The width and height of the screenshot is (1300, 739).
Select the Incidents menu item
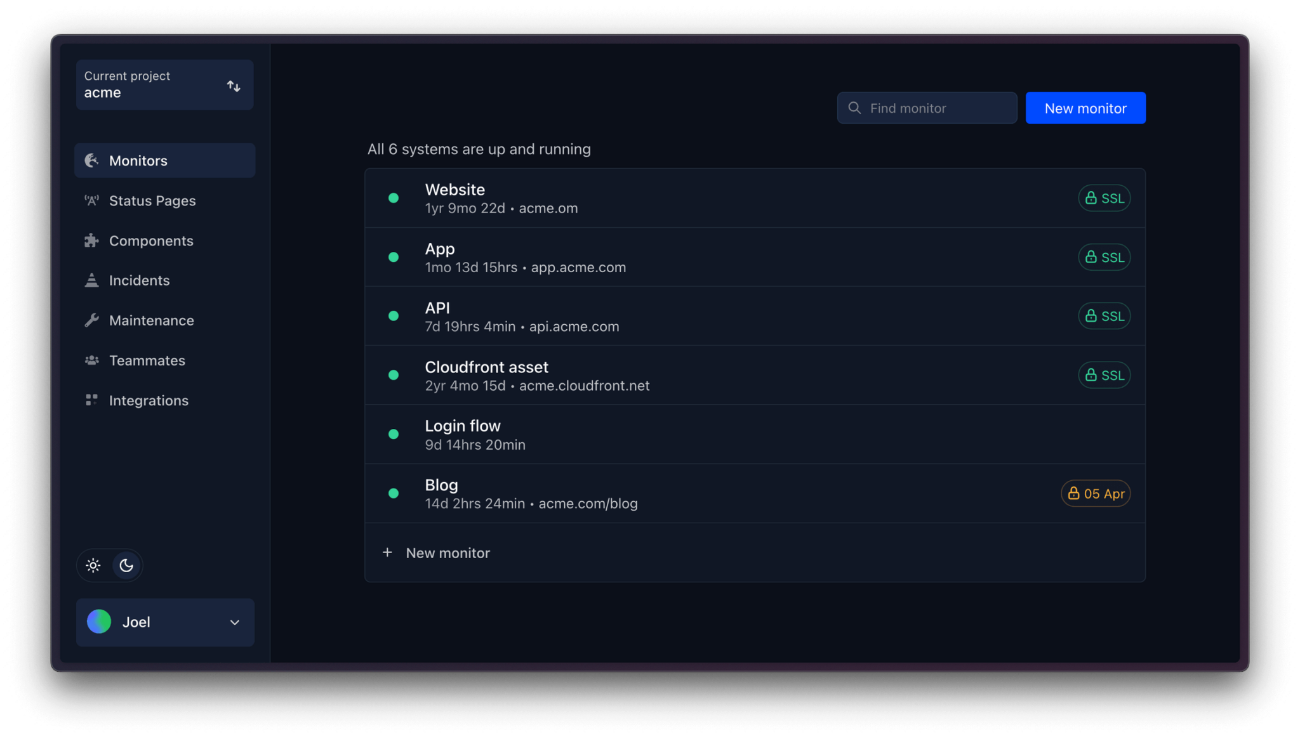pyautogui.click(x=139, y=279)
